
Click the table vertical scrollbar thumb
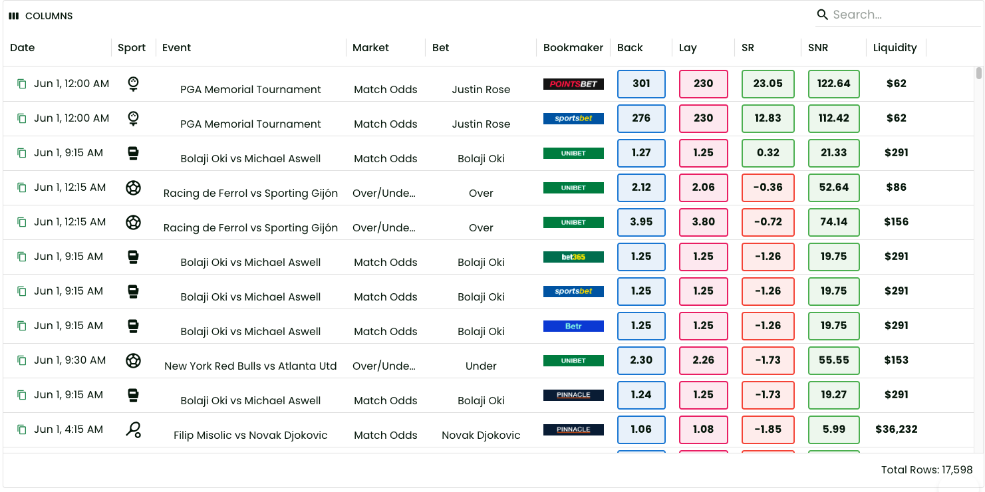(x=979, y=73)
